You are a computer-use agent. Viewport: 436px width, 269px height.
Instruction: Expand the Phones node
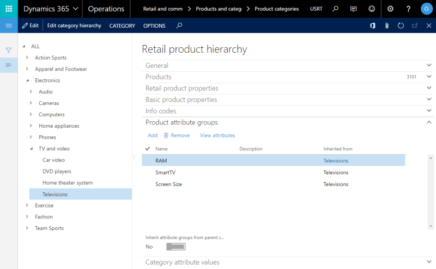click(31, 137)
